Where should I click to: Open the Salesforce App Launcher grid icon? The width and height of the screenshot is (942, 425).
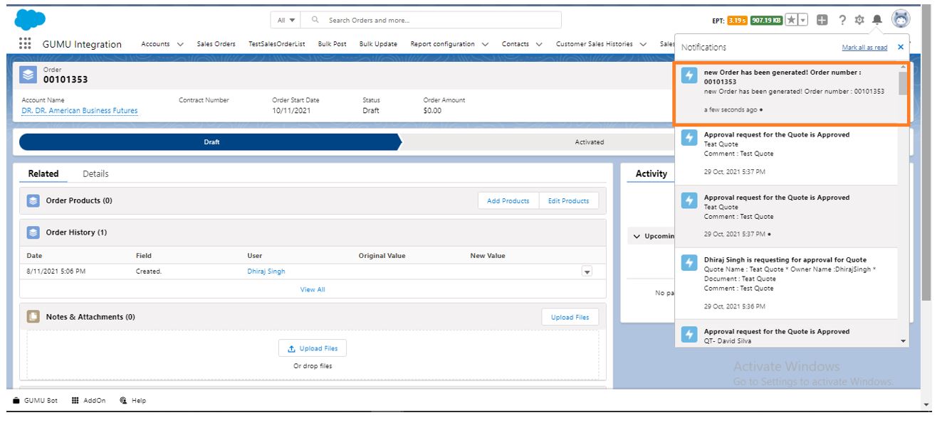(23, 42)
